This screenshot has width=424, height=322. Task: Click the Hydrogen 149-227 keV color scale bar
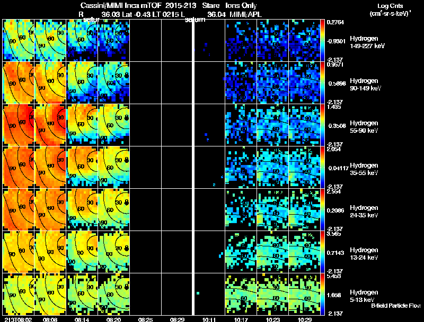coord(322,41)
